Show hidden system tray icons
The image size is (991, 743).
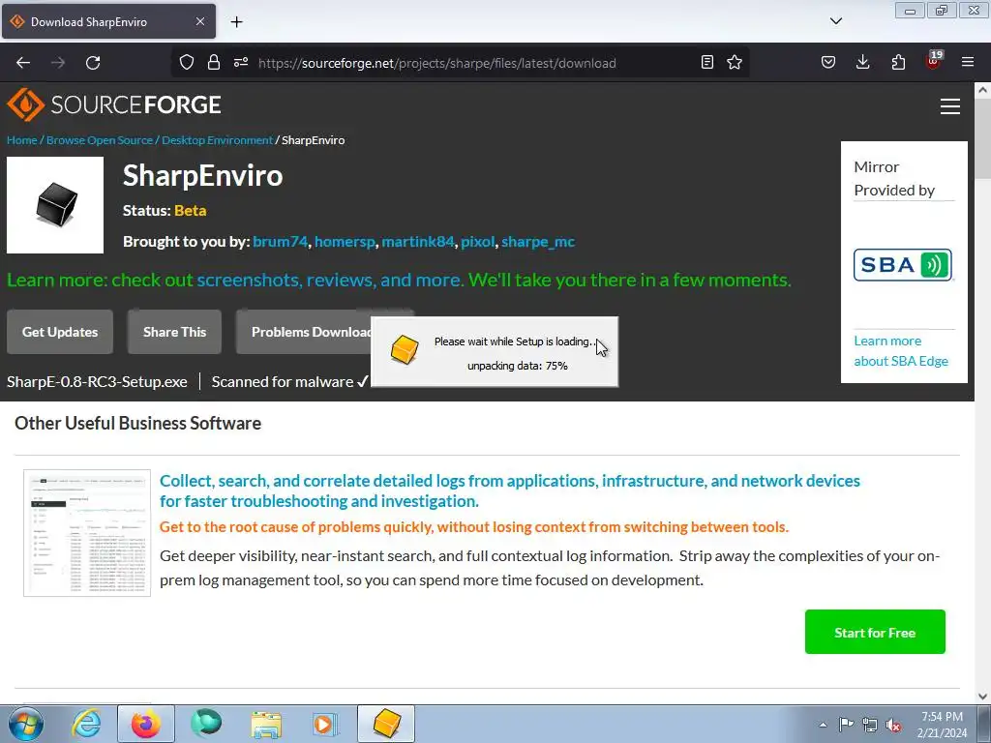[823, 725]
